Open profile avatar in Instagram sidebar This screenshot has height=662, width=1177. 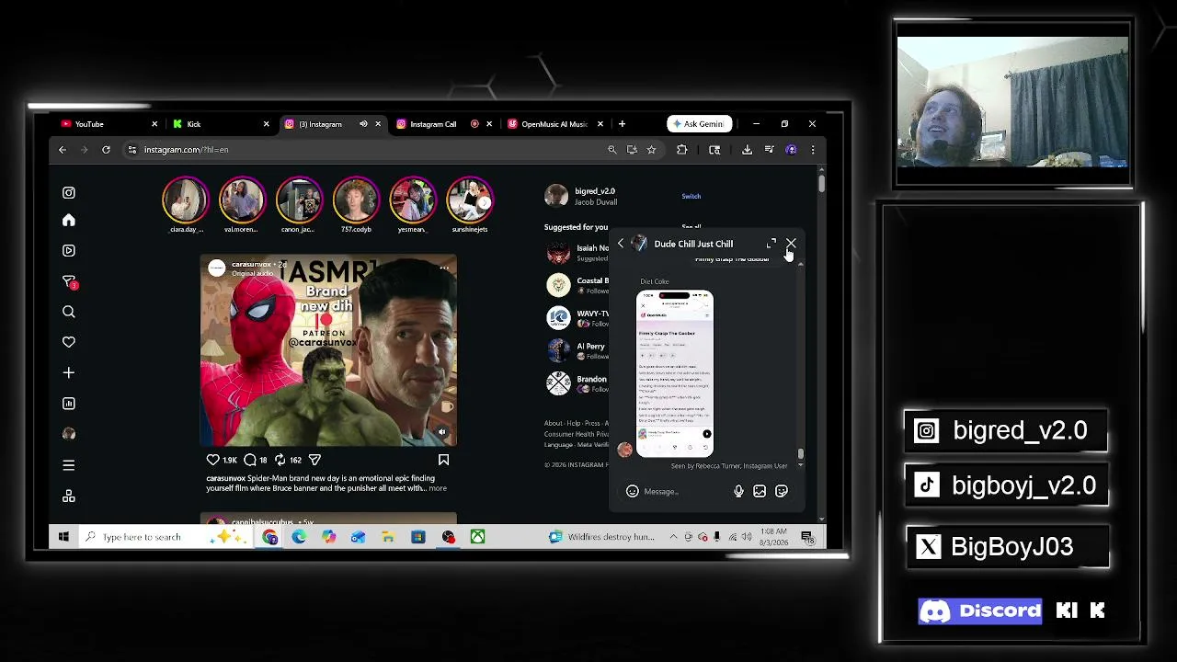68,434
